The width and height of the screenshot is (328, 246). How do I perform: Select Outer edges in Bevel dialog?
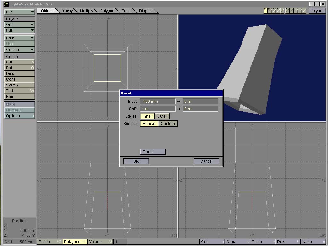click(162, 116)
